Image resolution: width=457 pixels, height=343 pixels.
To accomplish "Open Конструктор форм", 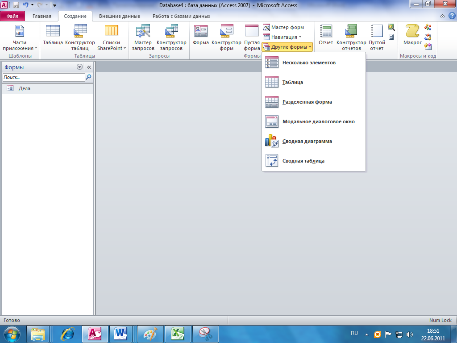I will pos(226,37).
